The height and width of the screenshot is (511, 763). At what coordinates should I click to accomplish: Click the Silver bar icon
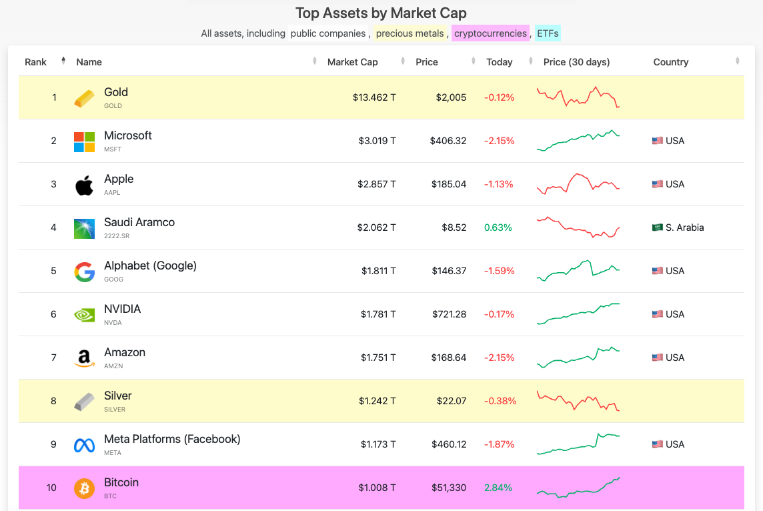tap(84, 402)
